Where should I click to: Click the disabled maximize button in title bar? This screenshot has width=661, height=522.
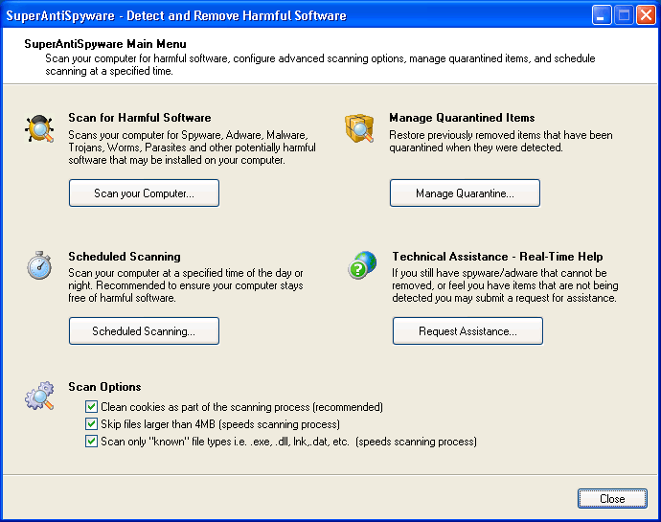pyautogui.click(x=624, y=15)
